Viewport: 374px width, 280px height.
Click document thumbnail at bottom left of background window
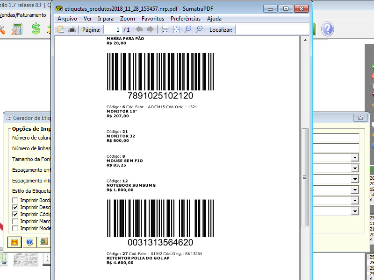[x=26, y=259]
